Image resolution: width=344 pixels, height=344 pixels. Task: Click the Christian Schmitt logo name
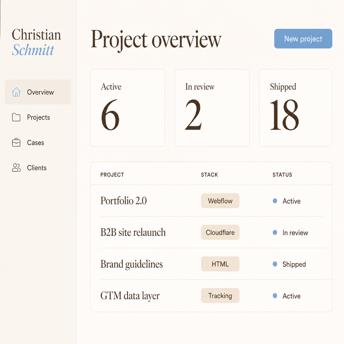click(x=36, y=42)
